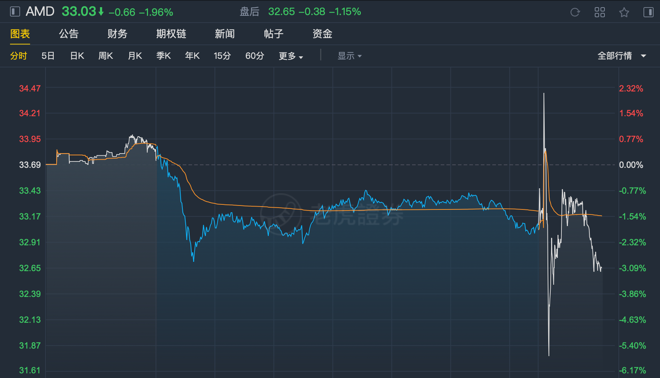
Task: Click the refresh quote icon
Action: (575, 12)
